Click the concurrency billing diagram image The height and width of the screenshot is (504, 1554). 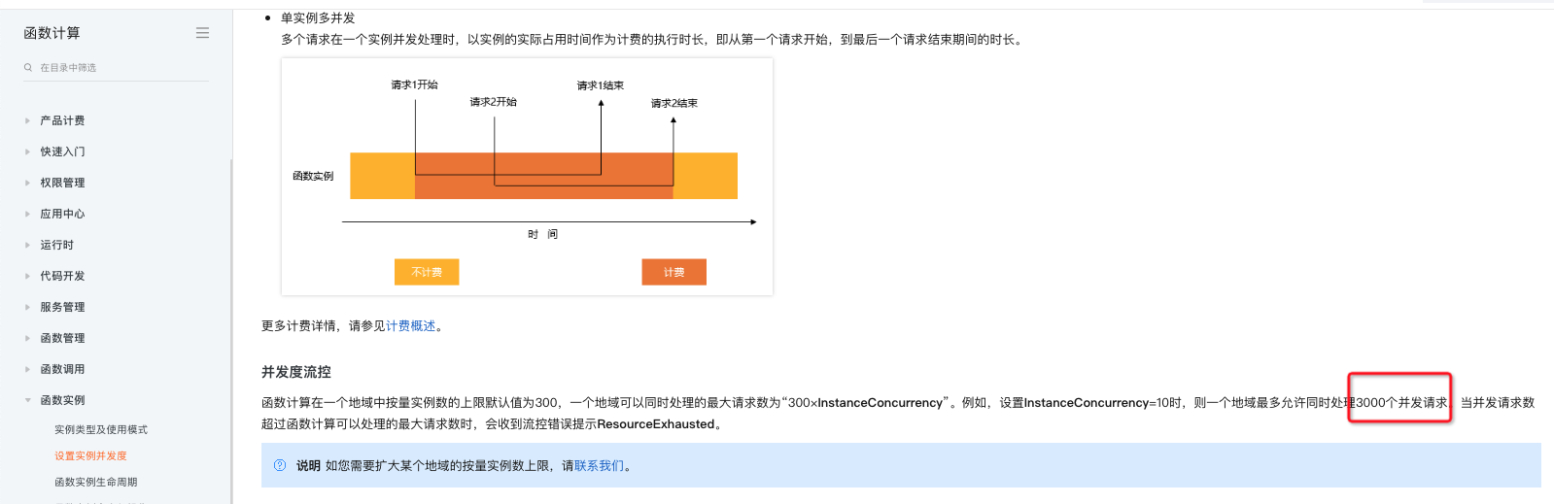tap(527, 177)
